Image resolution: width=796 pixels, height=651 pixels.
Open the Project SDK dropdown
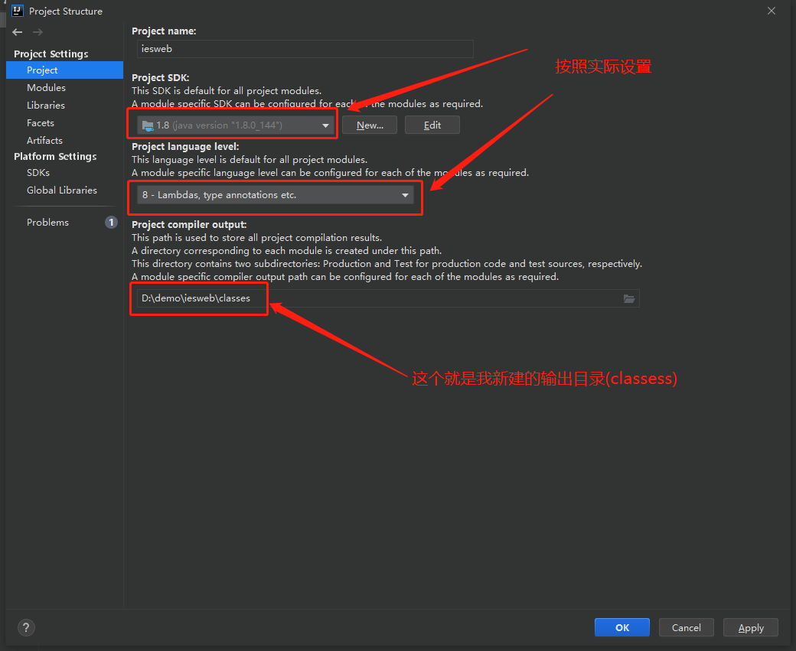[236, 125]
